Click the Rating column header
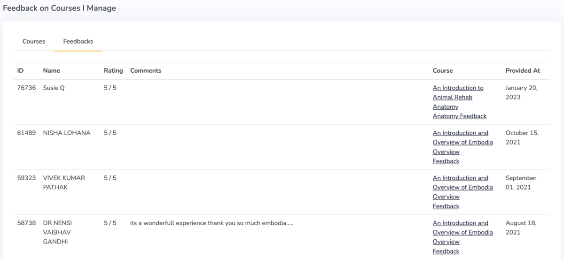564x259 pixels. click(x=113, y=70)
